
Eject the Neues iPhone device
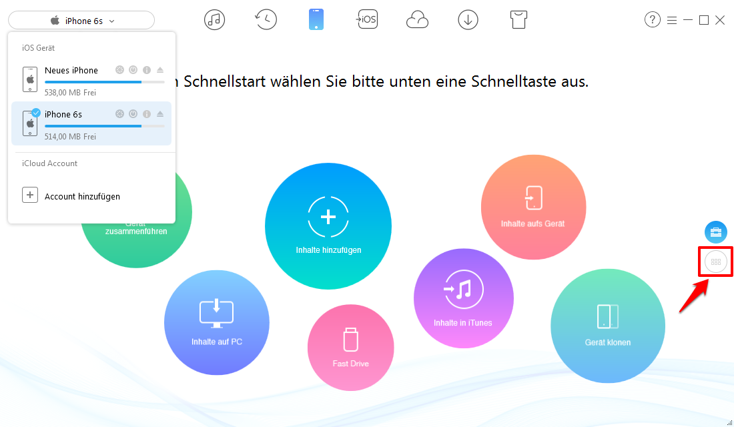(x=160, y=70)
